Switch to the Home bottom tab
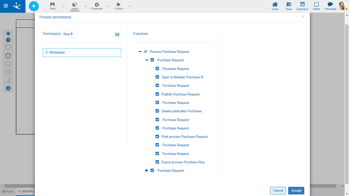Screen dimensions: 349x196 click(x=8, y=191)
